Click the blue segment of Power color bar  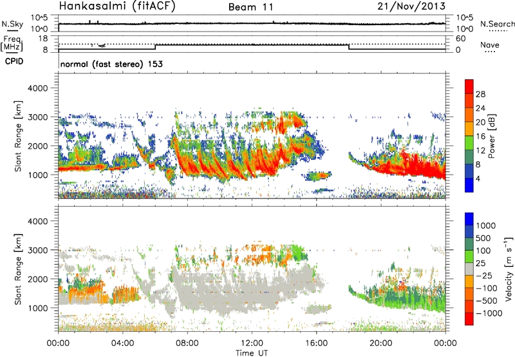(469, 185)
